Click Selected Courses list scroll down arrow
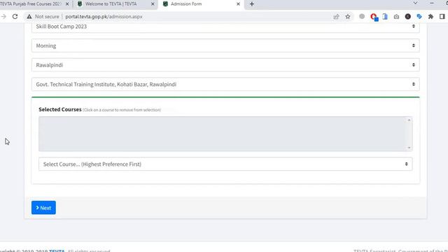Image resolution: width=448 pixels, height=252 pixels. pos(409,148)
